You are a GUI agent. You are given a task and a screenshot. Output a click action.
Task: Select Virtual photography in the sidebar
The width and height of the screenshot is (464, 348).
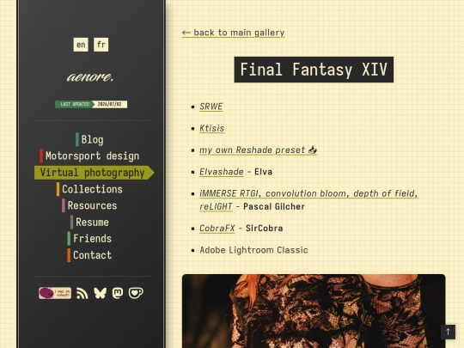pos(95,173)
